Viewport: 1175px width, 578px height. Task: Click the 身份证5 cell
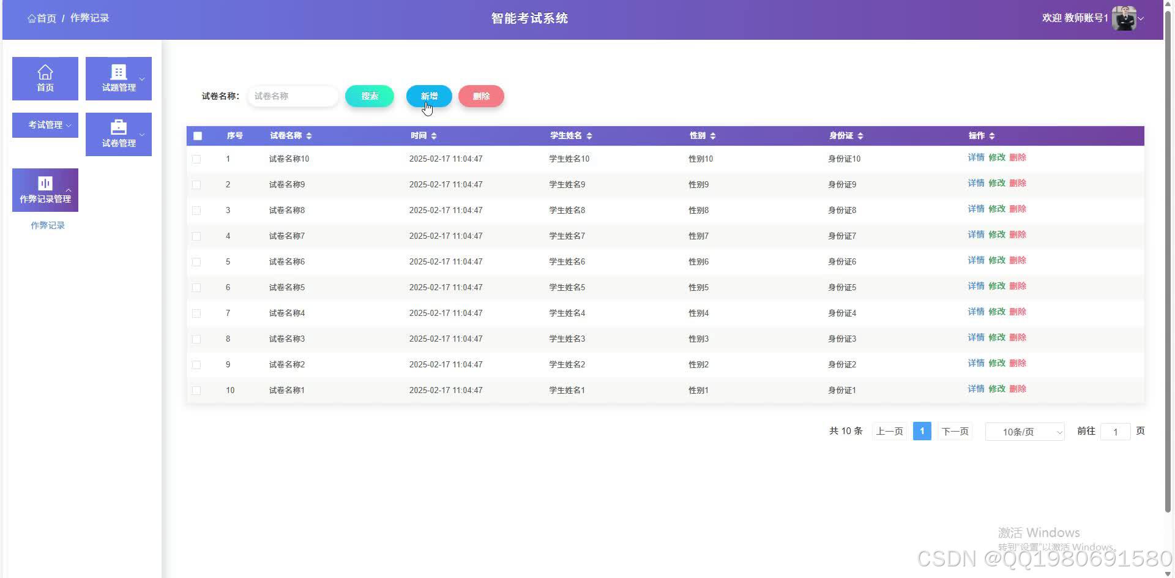point(842,288)
